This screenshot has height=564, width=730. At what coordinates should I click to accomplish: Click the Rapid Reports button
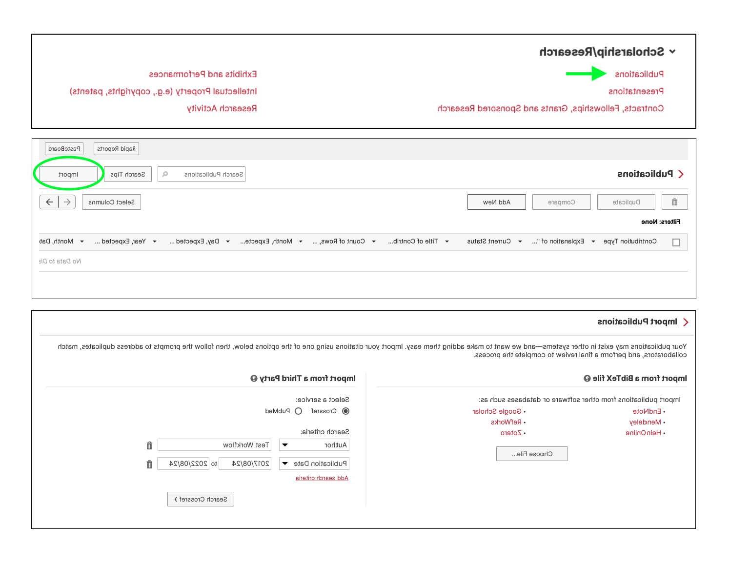coord(116,149)
